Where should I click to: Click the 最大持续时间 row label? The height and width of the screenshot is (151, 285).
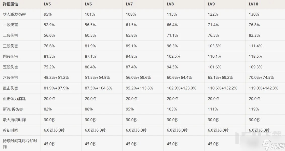point(14,120)
